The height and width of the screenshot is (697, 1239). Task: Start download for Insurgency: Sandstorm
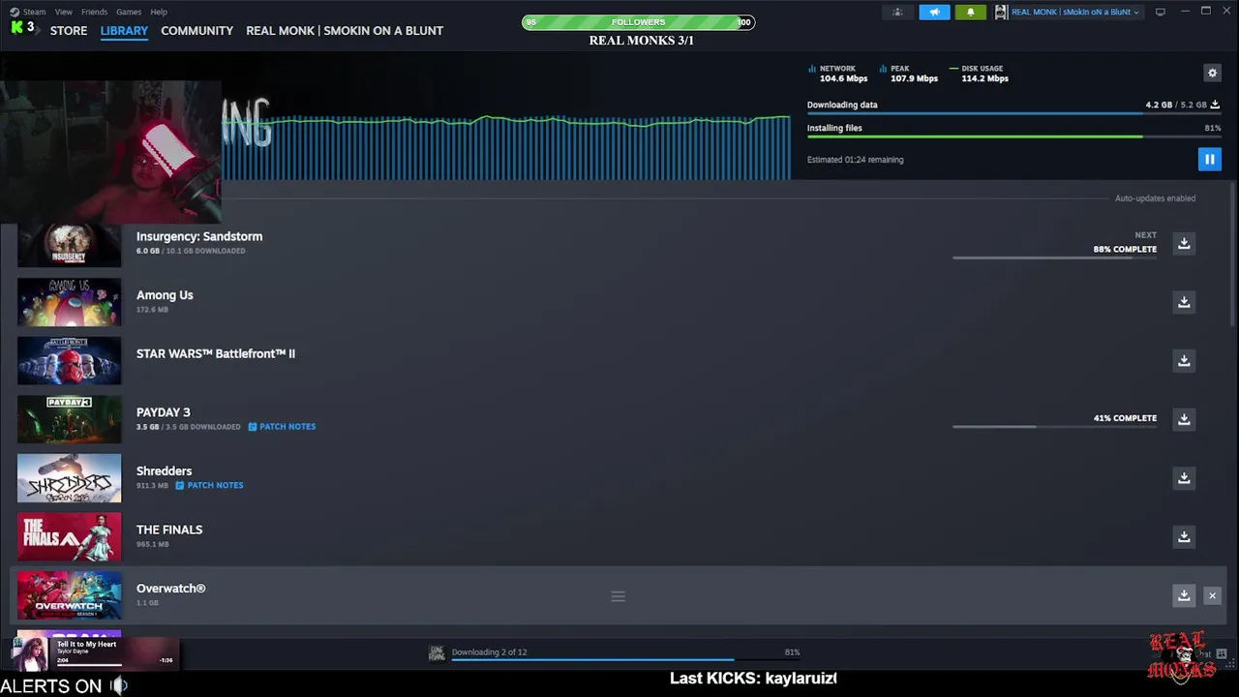pyautogui.click(x=1183, y=243)
